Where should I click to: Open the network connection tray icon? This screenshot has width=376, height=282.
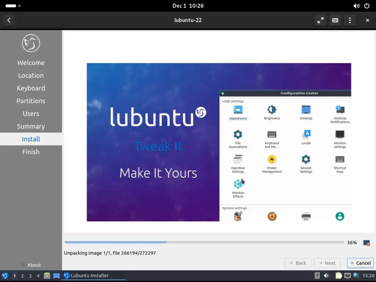(347, 276)
